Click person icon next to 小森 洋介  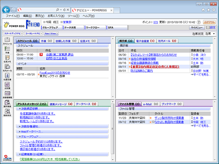coord(192,55)
